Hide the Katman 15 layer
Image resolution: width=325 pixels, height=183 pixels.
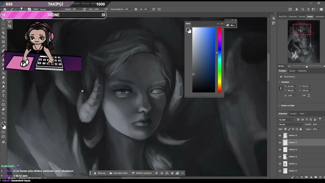click(280, 135)
